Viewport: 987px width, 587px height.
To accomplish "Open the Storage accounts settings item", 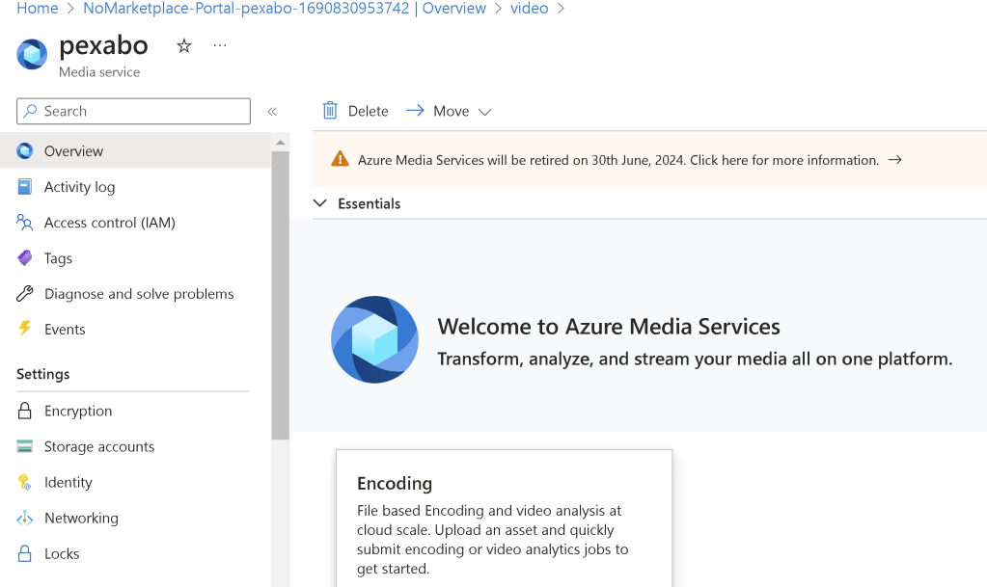I will 135,446.
